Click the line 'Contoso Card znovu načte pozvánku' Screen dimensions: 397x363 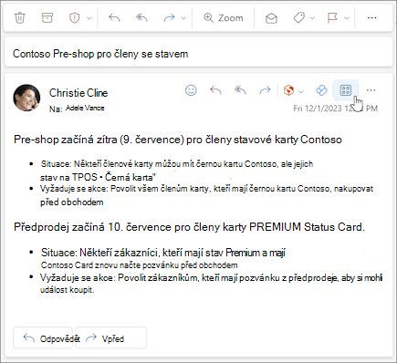point(139,265)
